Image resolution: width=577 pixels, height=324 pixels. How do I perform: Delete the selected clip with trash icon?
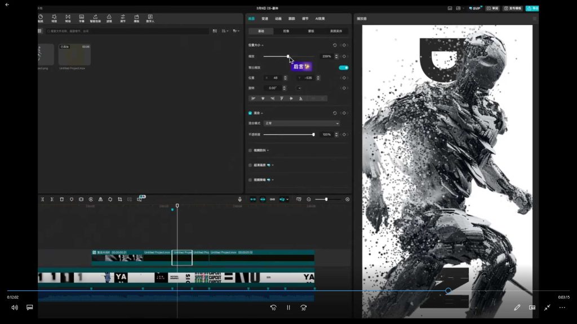tap(62, 199)
